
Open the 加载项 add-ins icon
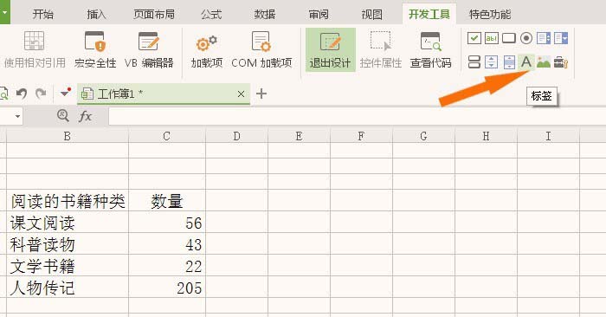pos(207,50)
